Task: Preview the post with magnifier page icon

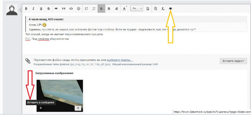Action: pyautogui.click(x=148, y=9)
